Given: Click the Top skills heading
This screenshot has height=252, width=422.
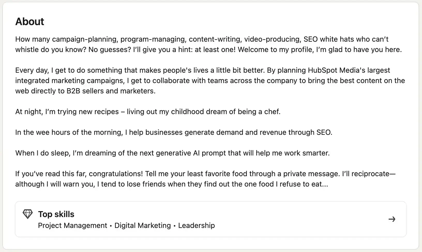Looking at the screenshot, I should point(56,214).
